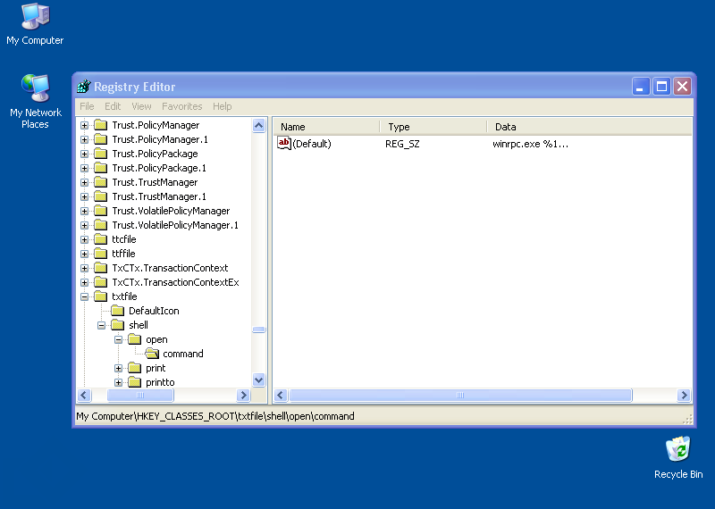Image resolution: width=715 pixels, height=509 pixels.
Task: Click the TxCTx.TransactionContextEx folder icon
Action: tap(100, 282)
